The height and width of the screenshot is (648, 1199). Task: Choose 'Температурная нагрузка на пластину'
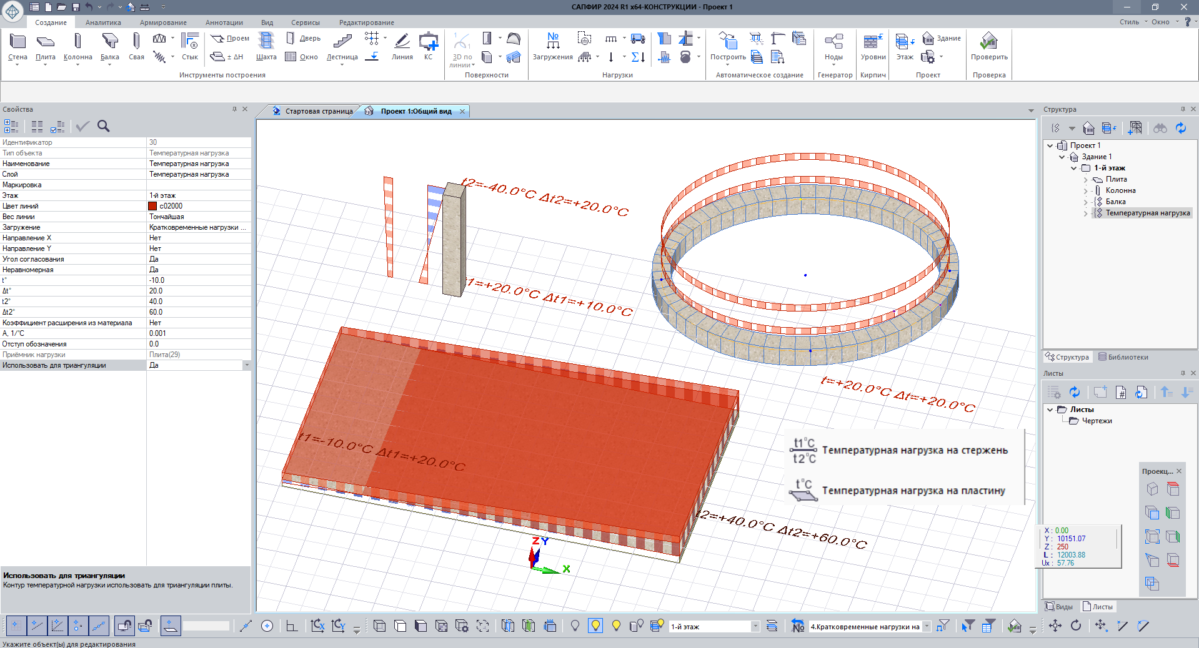913,491
